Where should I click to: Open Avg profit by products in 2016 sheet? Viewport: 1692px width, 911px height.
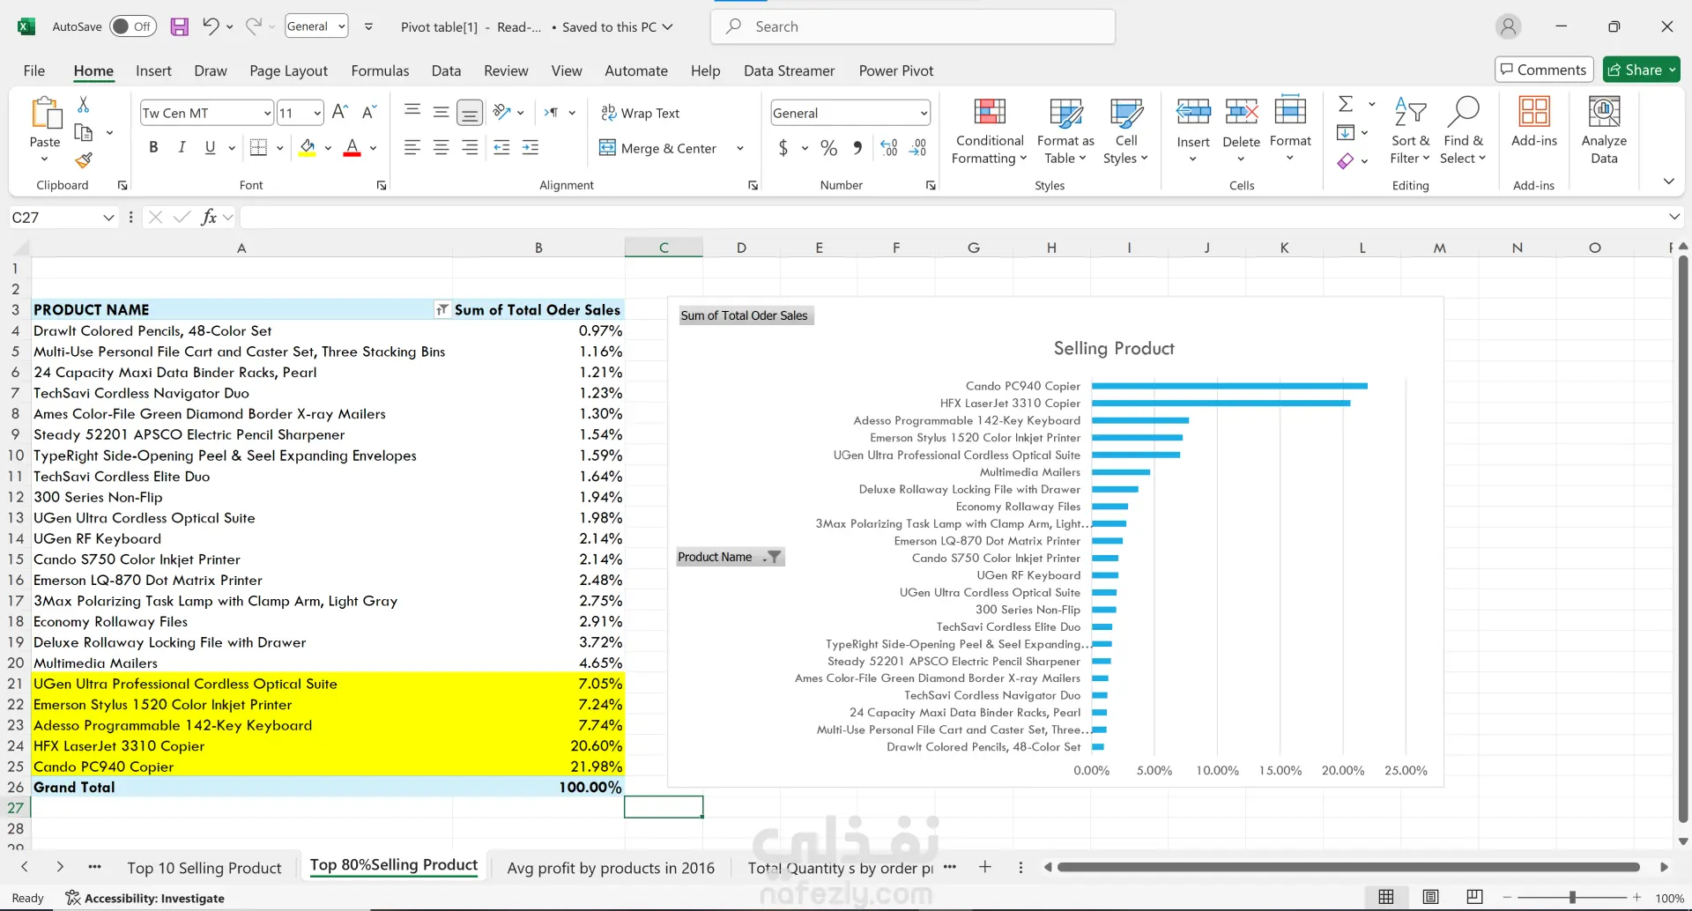click(x=611, y=868)
